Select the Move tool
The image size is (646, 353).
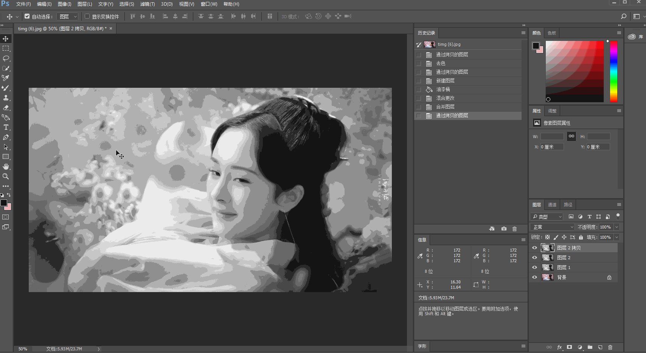click(x=6, y=39)
